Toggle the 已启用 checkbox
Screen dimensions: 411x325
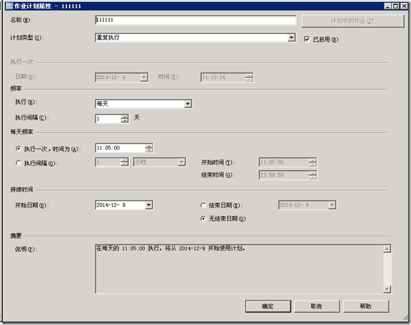pos(307,39)
